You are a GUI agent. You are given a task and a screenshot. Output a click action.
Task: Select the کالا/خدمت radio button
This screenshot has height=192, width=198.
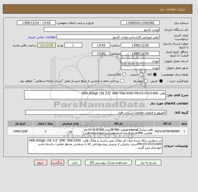124,74
